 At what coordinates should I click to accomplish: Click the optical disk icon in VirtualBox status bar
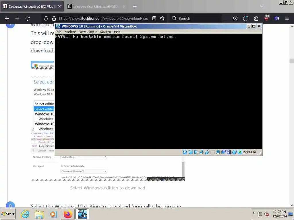[191, 152]
